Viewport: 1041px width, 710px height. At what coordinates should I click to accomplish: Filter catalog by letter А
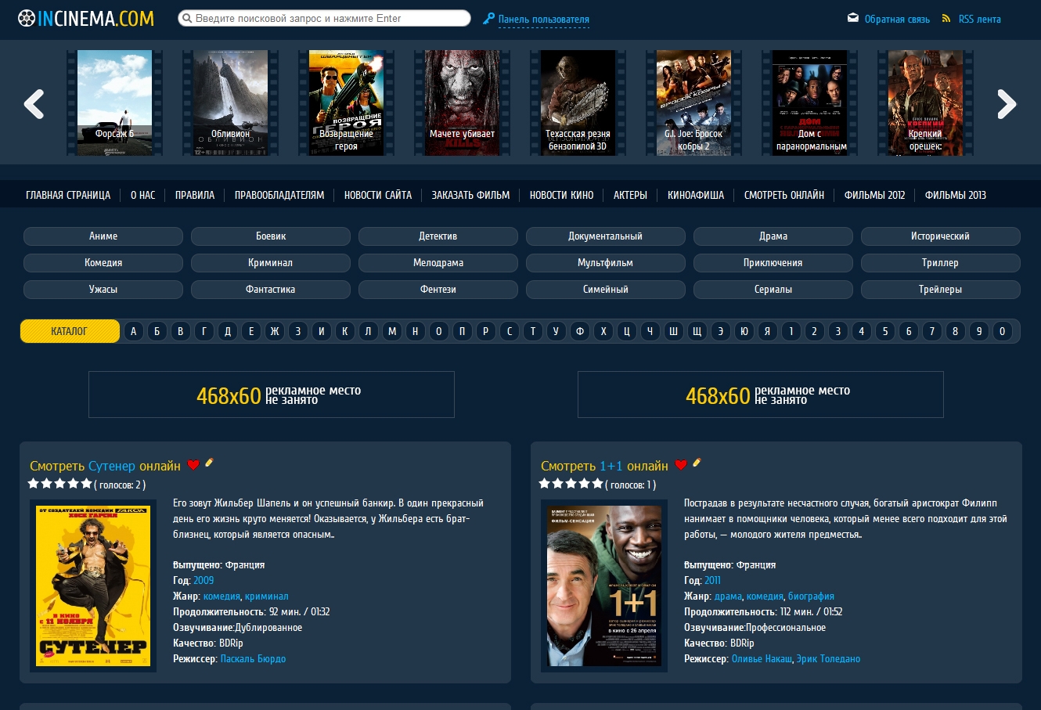134,331
